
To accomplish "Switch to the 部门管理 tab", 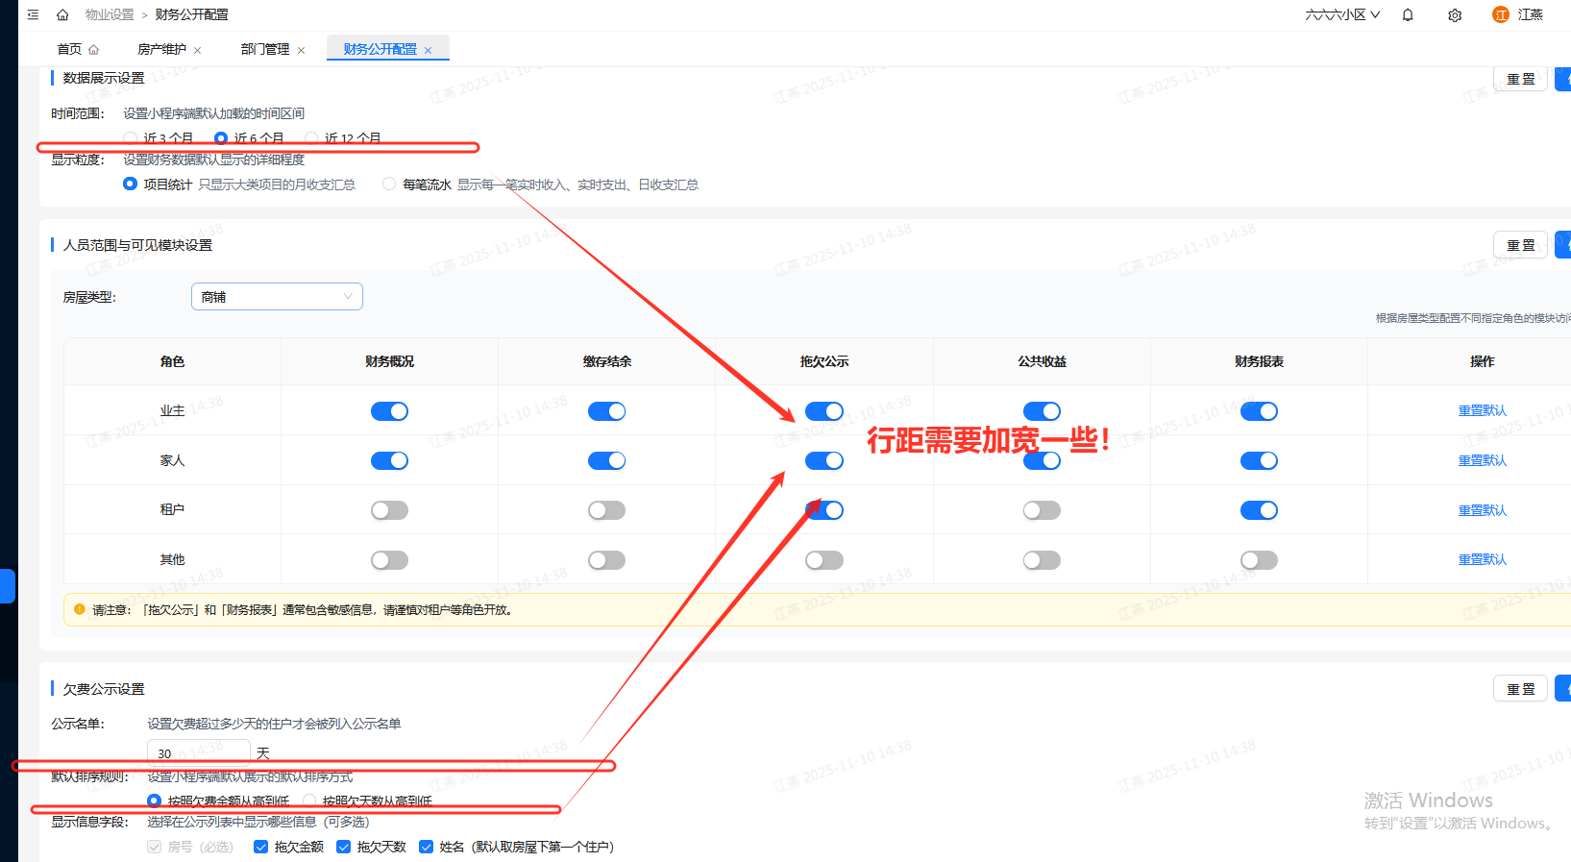I will pos(264,49).
